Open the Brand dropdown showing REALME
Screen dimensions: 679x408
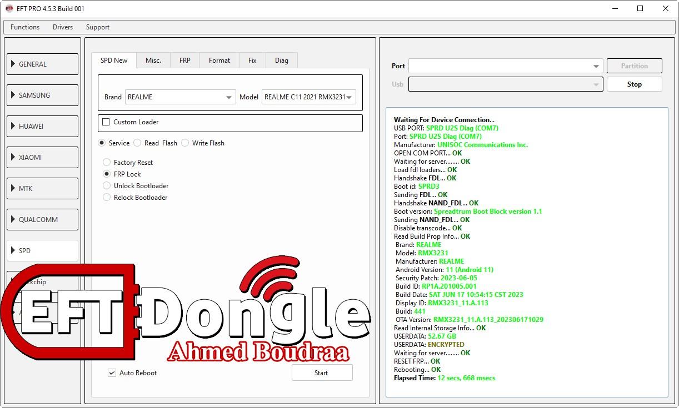[180, 97]
